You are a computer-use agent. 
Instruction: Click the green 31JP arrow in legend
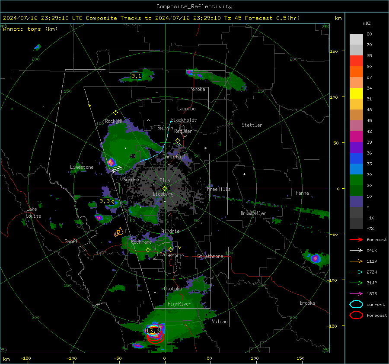point(356,283)
